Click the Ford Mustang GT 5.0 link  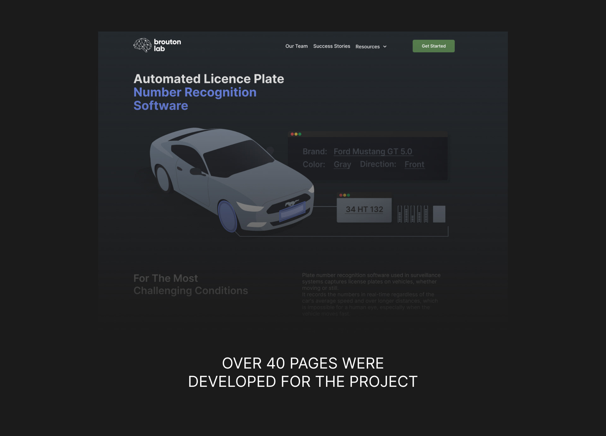(x=373, y=152)
